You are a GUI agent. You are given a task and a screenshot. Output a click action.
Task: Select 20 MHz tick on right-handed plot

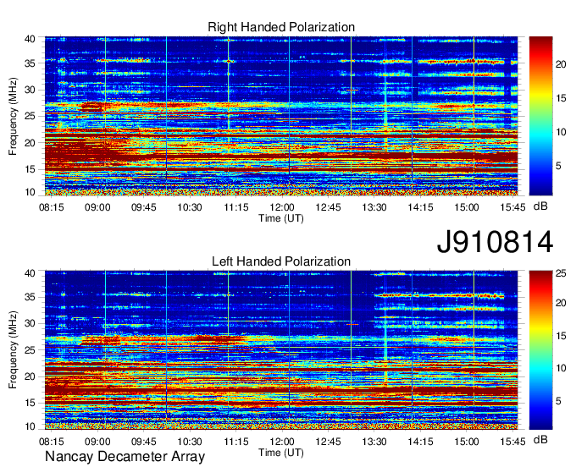(30, 143)
